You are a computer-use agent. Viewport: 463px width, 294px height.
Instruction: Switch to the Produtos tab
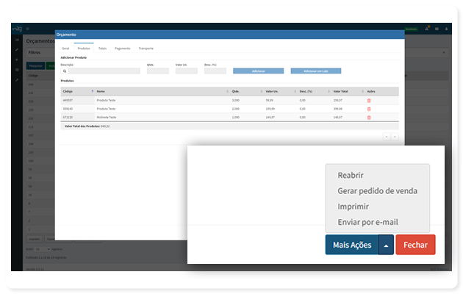[x=84, y=49]
